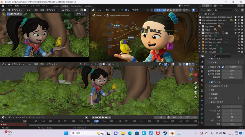Collapse the Max Bounces subpanel

pos(209,102)
